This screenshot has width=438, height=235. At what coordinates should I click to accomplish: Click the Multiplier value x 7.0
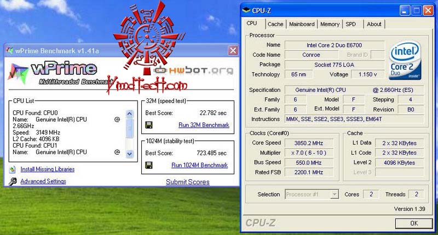pyautogui.click(x=309, y=153)
